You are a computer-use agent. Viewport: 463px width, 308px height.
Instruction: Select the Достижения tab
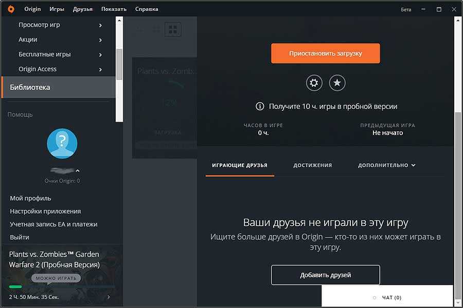pos(312,165)
